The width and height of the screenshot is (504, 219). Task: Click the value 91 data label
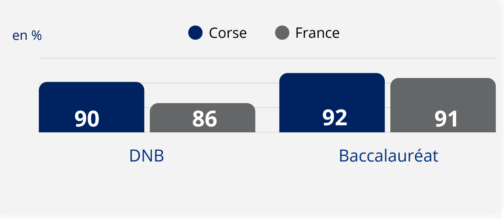pos(446,119)
